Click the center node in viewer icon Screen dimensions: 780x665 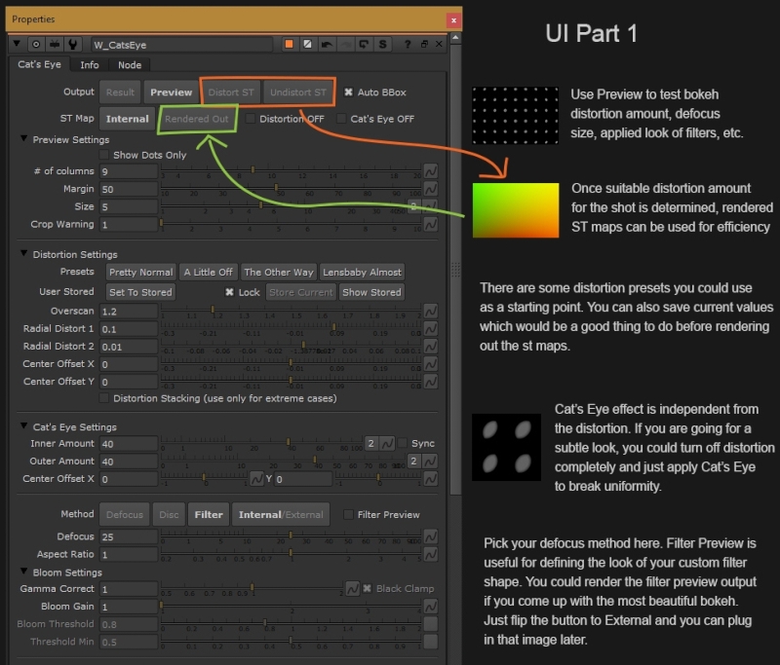[36, 45]
